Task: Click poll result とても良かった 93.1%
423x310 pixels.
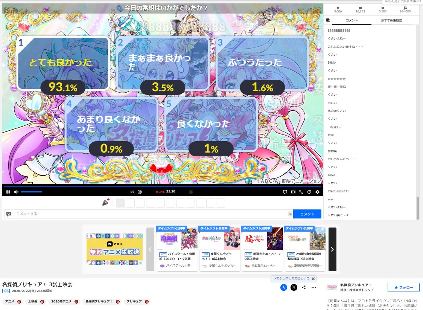Action: [63, 65]
